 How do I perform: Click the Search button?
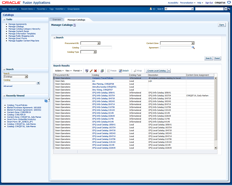(208, 58)
